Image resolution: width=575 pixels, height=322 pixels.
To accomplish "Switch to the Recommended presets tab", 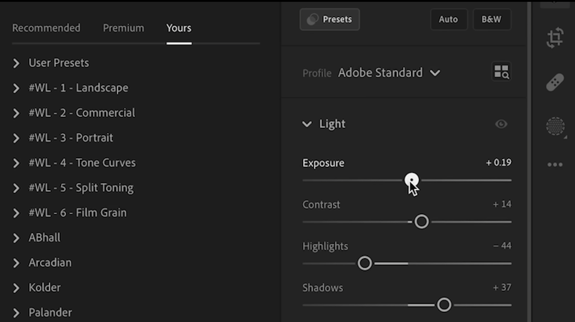I will 46,28.
